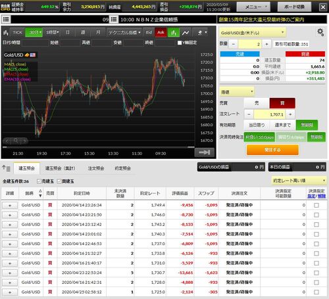Expand details for the 1,749.4 position row
329x299 pixels.
click(10, 206)
